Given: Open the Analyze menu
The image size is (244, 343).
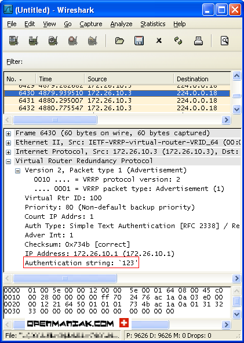Looking at the screenshot, I should [x=122, y=24].
